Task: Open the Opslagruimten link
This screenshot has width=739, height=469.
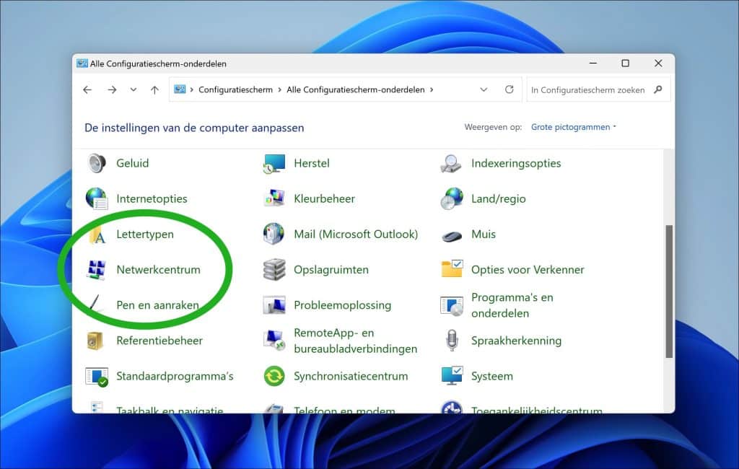Action: pyautogui.click(x=331, y=270)
